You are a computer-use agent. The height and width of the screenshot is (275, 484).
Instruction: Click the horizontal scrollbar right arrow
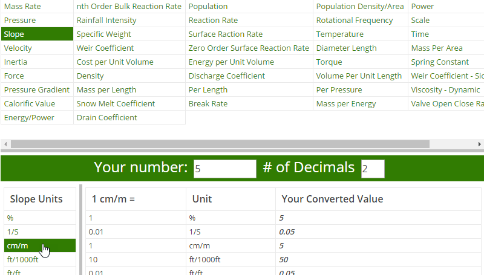pyautogui.click(x=479, y=144)
